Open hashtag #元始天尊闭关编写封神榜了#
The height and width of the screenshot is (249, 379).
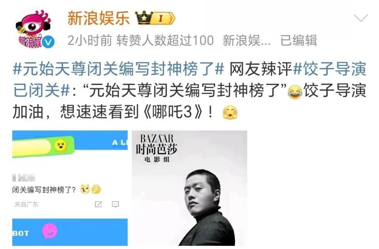coord(118,69)
